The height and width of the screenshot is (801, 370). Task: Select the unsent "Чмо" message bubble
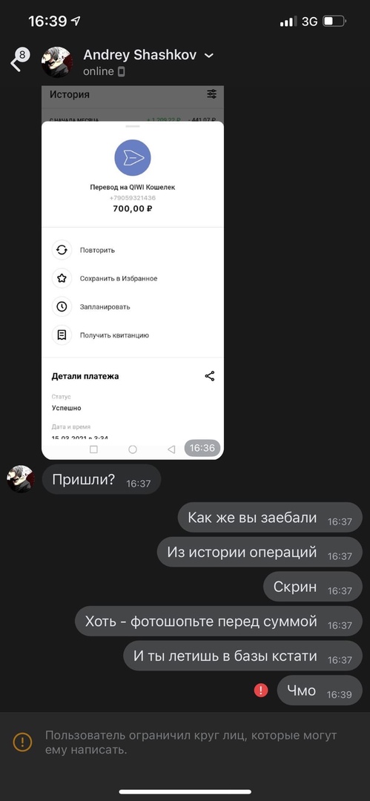click(320, 690)
